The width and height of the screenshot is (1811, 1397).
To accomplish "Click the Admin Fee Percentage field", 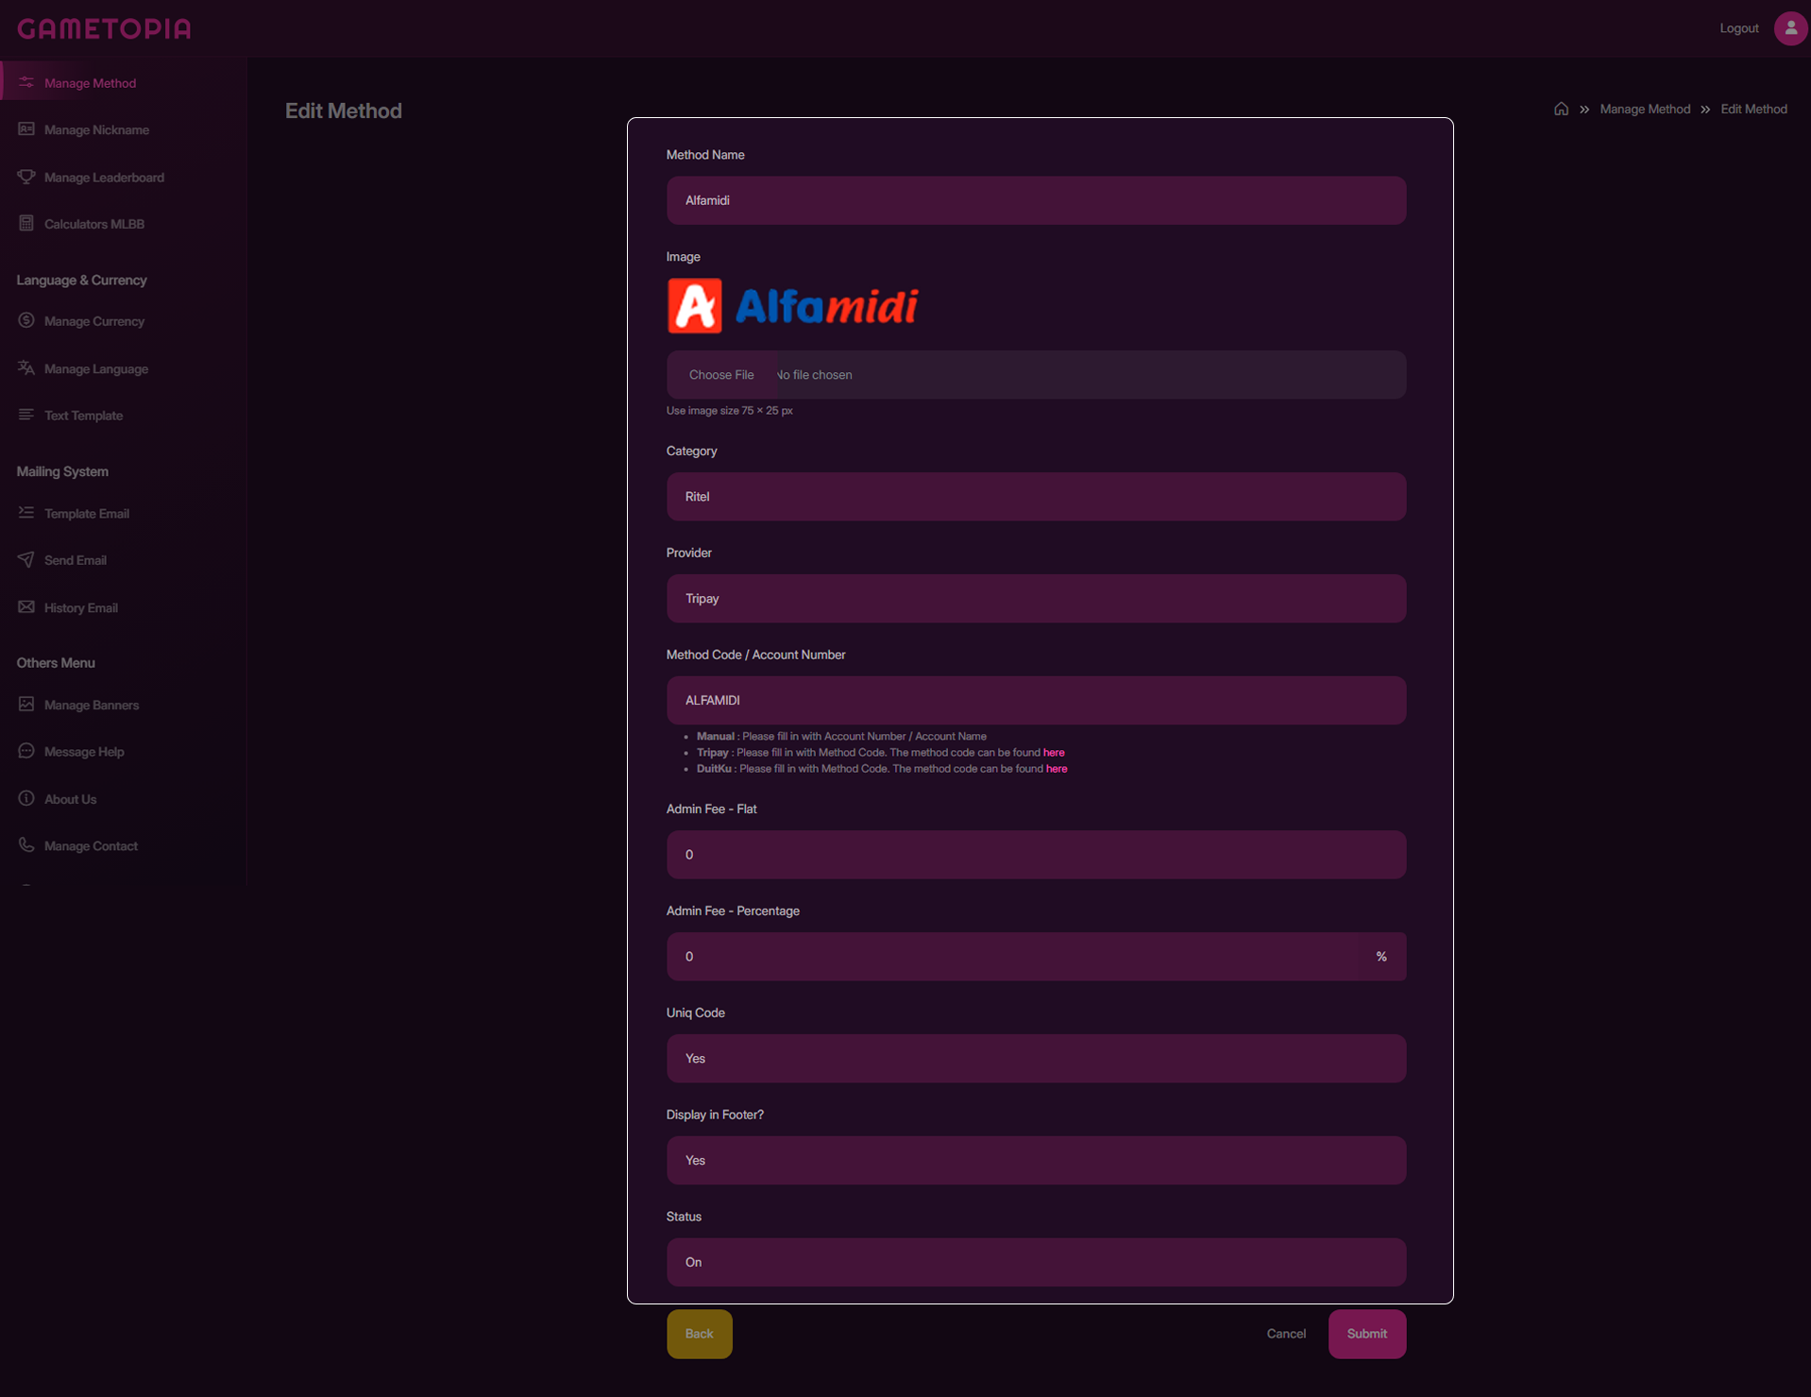I will 1012,957.
